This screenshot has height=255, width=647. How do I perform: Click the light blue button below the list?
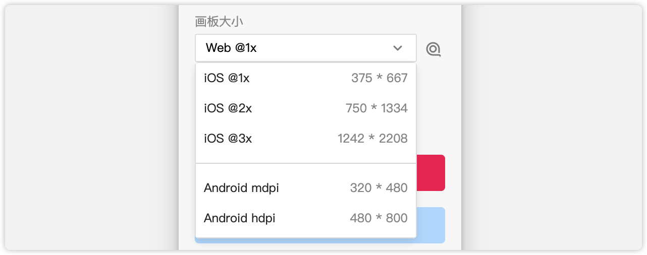(430, 225)
